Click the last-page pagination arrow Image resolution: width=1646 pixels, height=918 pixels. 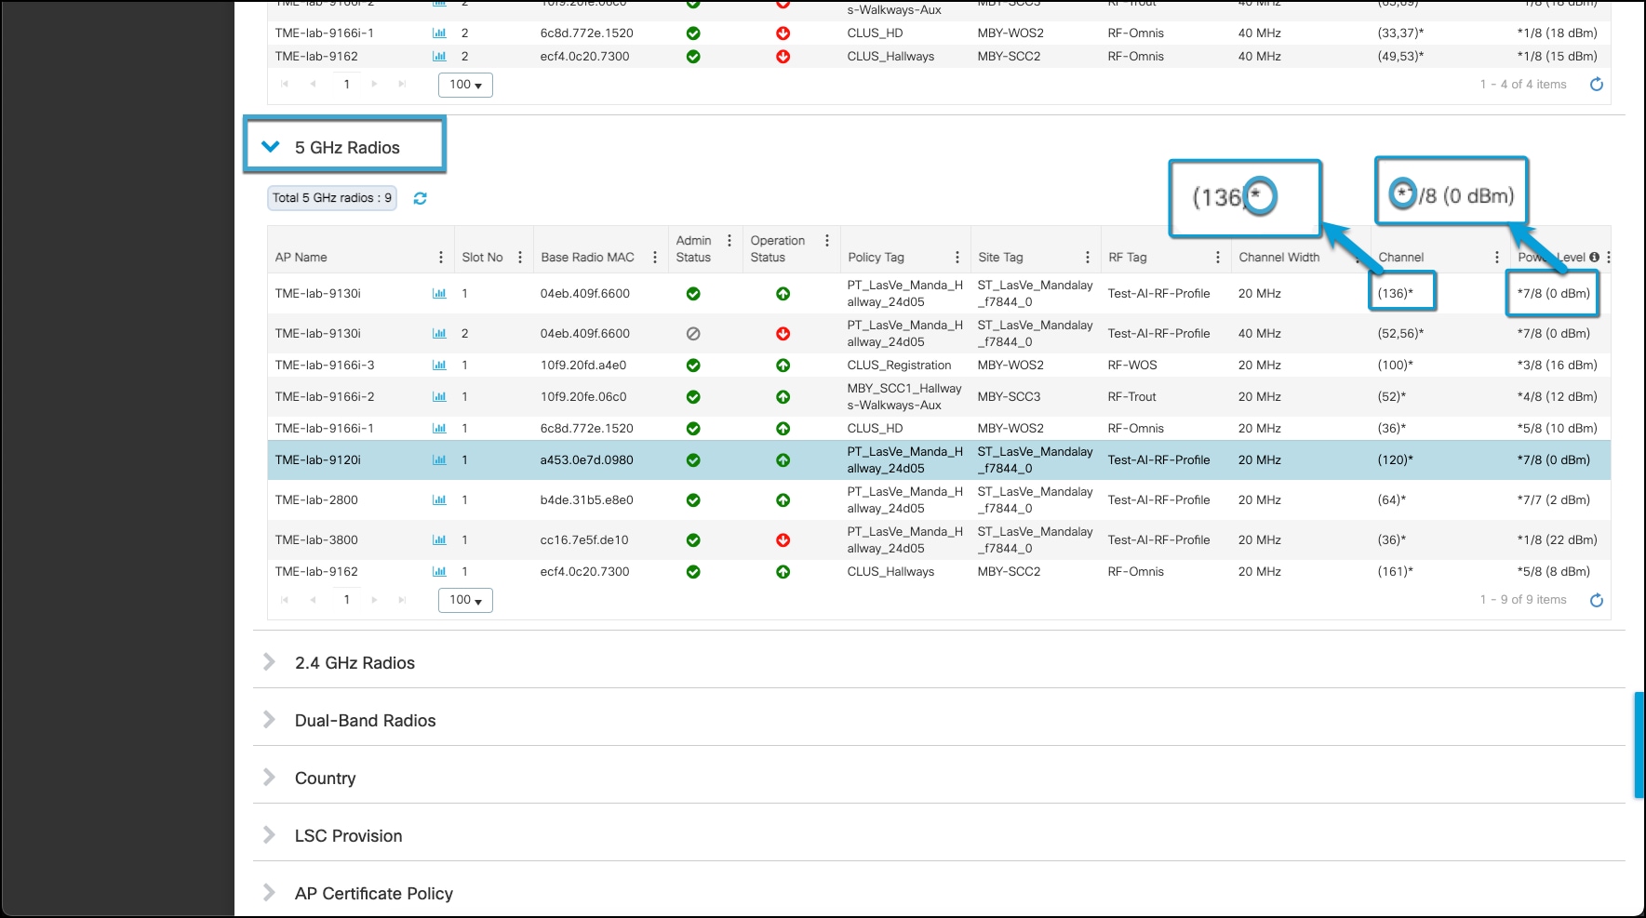click(402, 600)
